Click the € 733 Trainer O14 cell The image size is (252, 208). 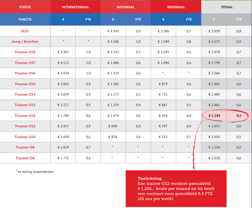point(163,94)
